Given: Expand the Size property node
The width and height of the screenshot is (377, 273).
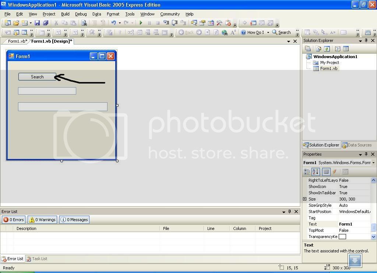Looking at the screenshot, I should 305,199.
